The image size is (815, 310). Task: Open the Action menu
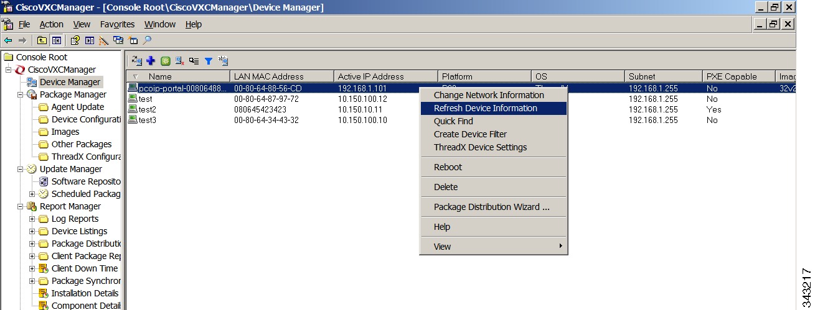point(52,24)
